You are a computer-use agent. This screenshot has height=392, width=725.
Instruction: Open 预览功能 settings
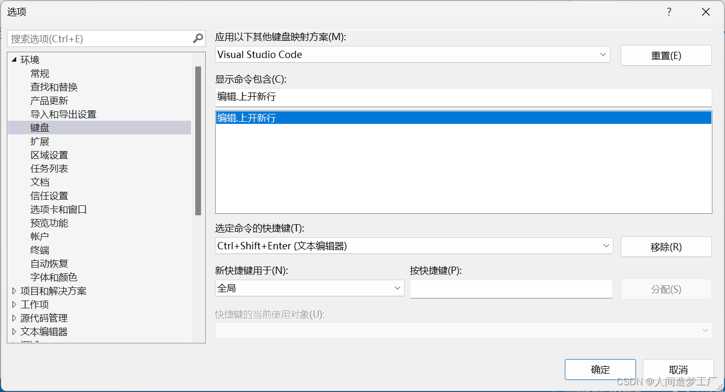tap(49, 223)
